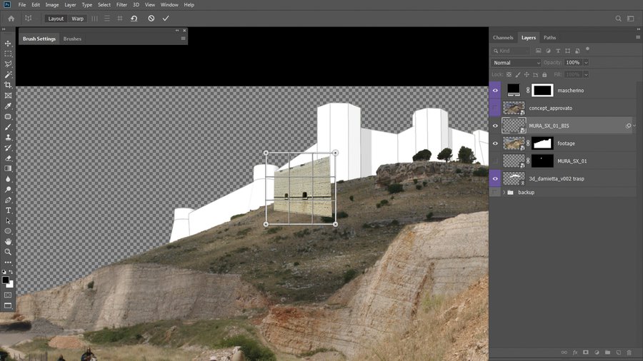
Task: Show the concept_approvato layer
Action: click(x=495, y=108)
